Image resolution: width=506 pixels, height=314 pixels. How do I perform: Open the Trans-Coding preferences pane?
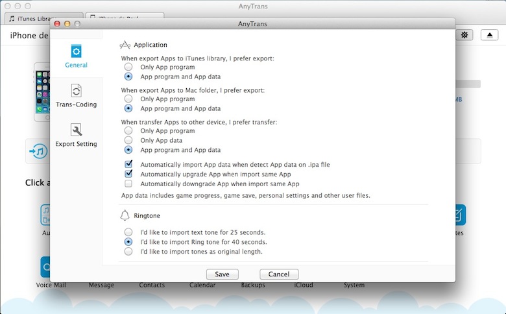pos(76,95)
